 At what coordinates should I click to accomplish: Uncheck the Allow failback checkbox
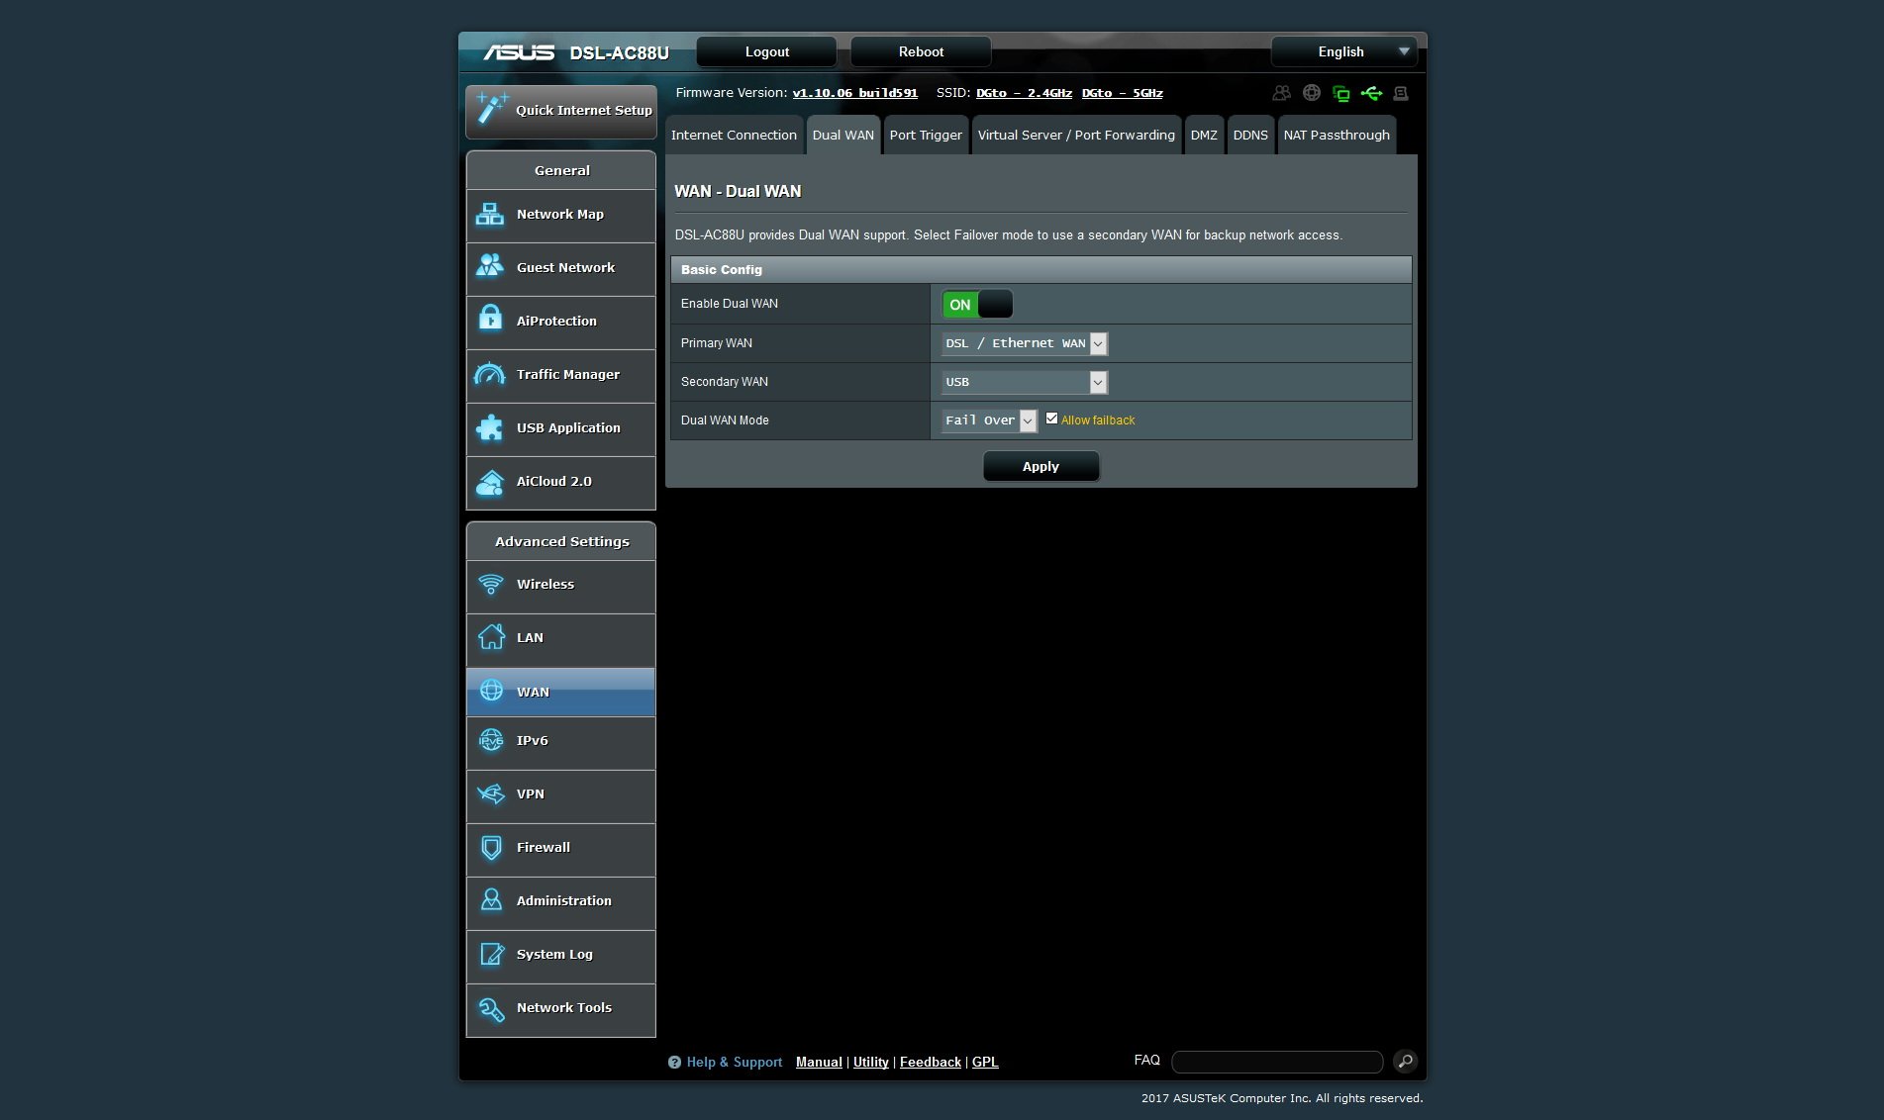tap(1051, 419)
